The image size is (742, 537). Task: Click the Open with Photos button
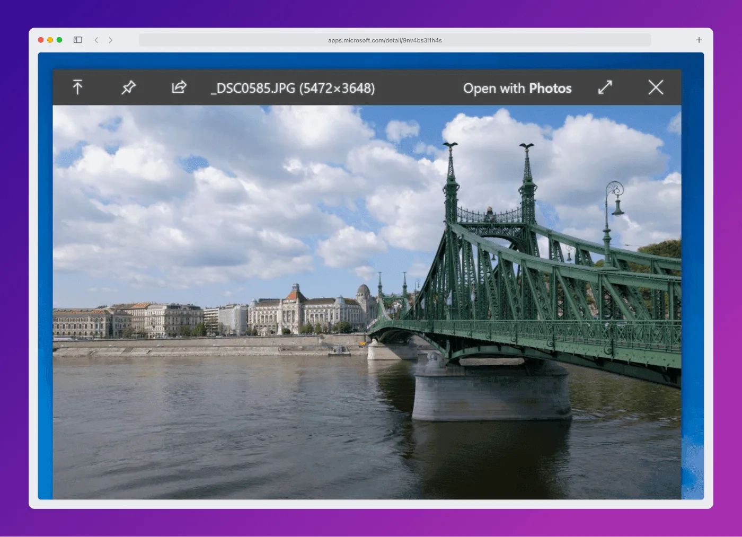[x=517, y=88]
